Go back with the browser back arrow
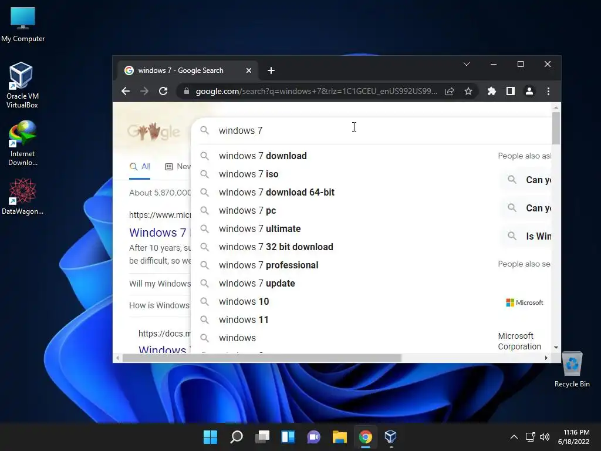Viewport: 601px width, 451px height. [126, 91]
